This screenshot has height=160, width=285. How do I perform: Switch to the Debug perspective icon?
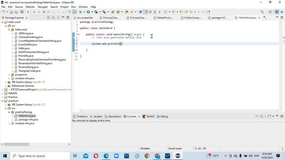point(282,12)
